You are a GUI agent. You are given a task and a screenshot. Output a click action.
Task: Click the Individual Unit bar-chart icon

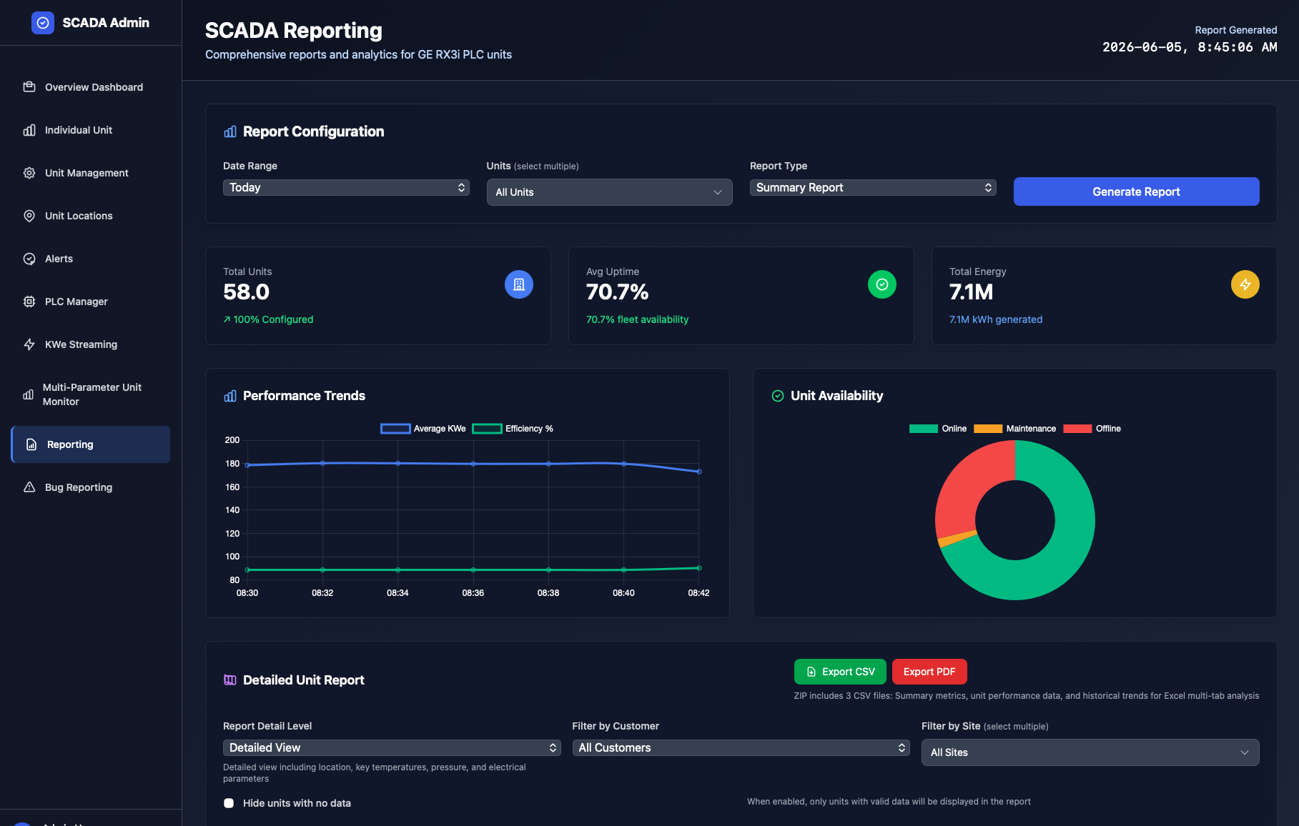(x=29, y=130)
